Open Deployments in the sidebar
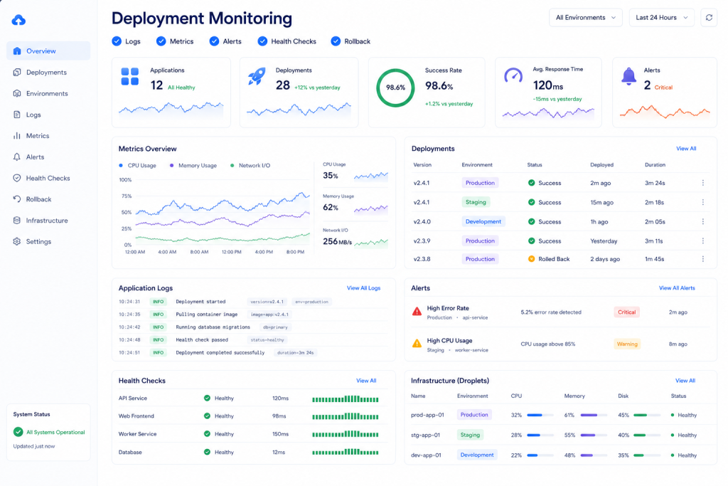Viewport: 728px width, 486px height. 48,73
